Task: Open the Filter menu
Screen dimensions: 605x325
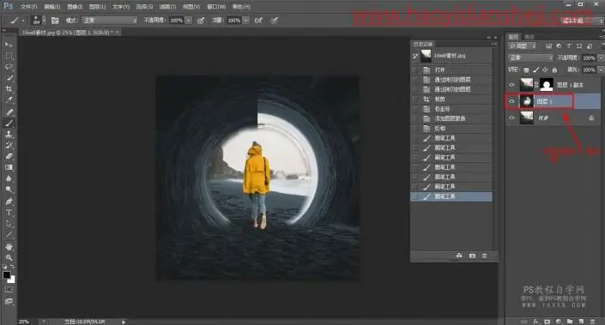Action: click(167, 7)
